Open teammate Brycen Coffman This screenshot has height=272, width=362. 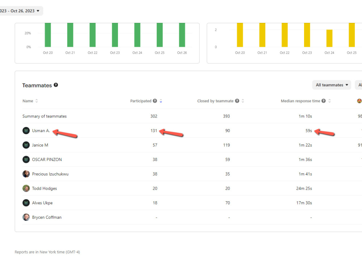pyautogui.click(x=47, y=217)
